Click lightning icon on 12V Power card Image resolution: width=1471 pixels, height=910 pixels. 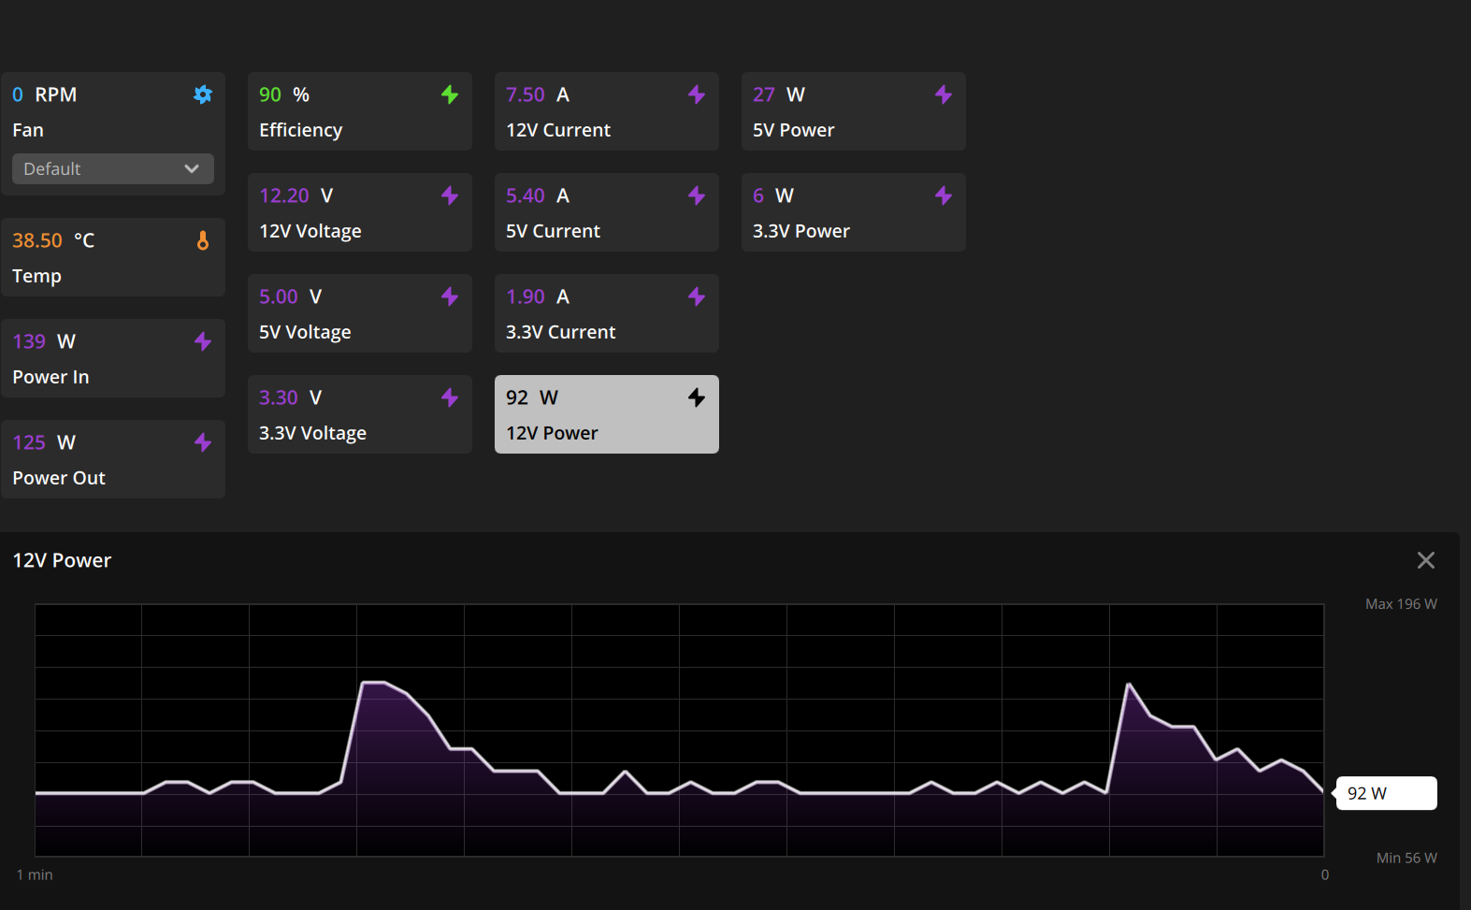tap(697, 397)
